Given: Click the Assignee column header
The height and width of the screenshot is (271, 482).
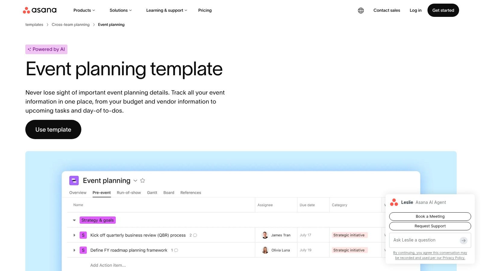Looking at the screenshot, I should pos(265,205).
